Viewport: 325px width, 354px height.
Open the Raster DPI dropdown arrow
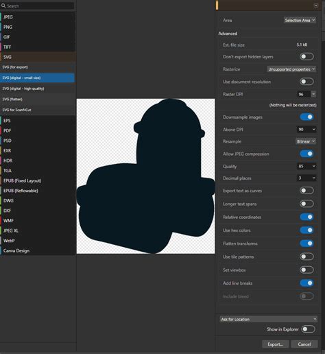pos(313,94)
